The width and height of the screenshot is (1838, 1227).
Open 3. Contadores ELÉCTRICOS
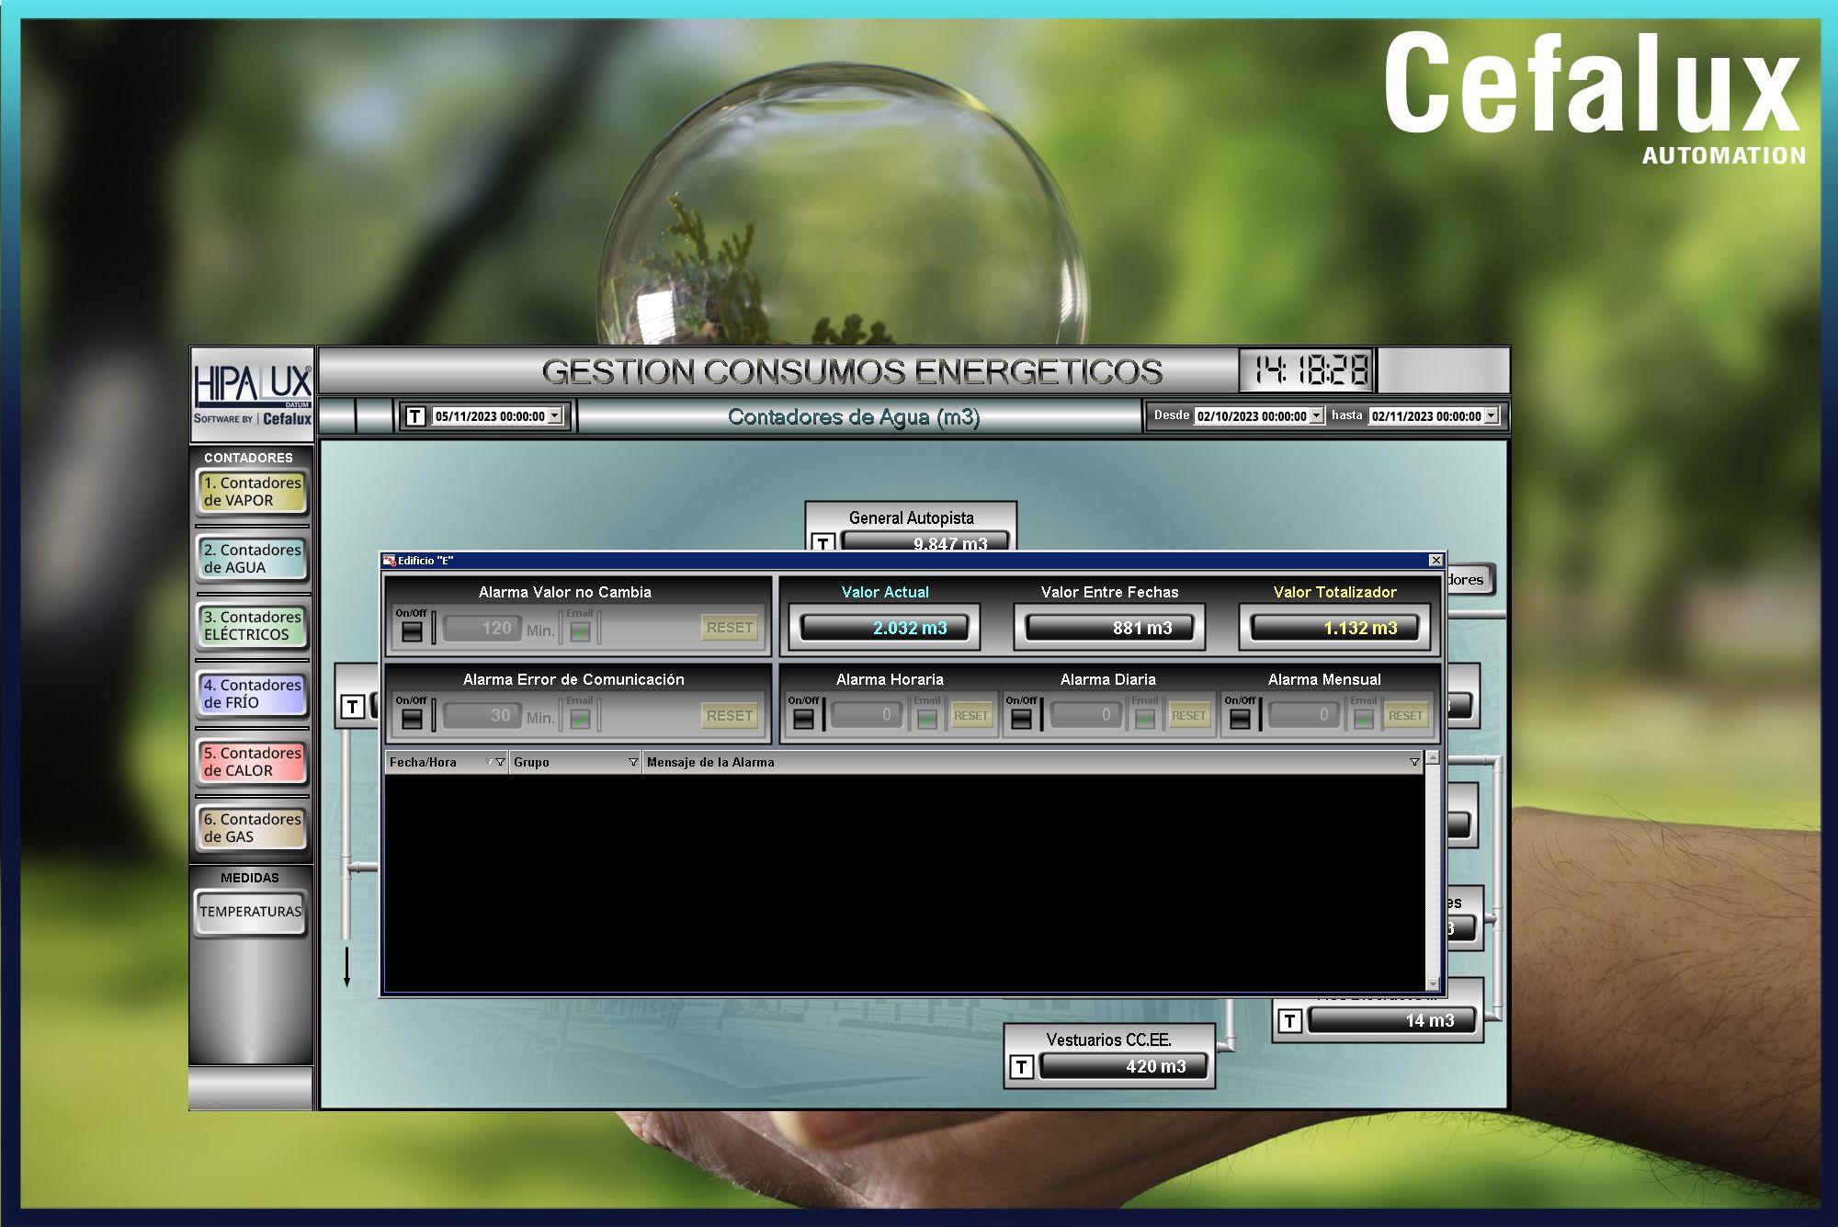pyautogui.click(x=252, y=626)
